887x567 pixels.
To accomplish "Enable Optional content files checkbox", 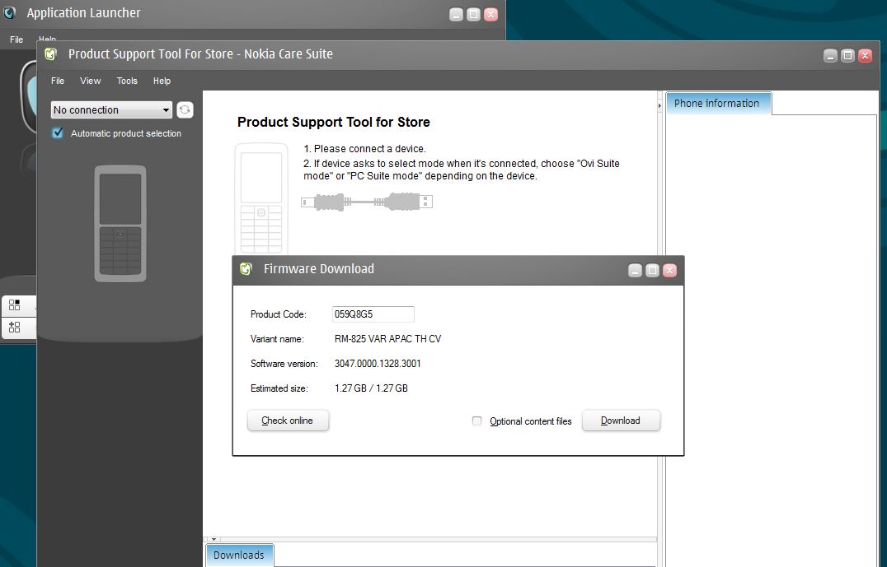I will (x=476, y=421).
